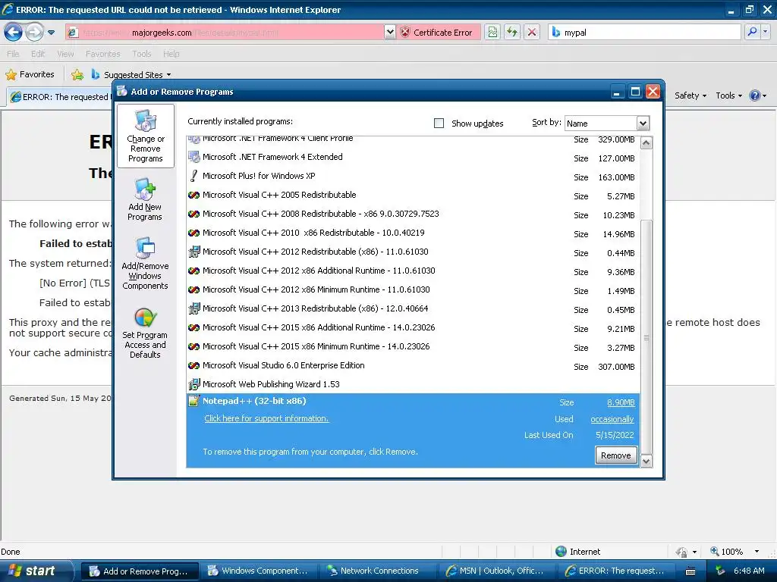The width and height of the screenshot is (777, 582).
Task: Click here for support information link
Action: point(266,418)
